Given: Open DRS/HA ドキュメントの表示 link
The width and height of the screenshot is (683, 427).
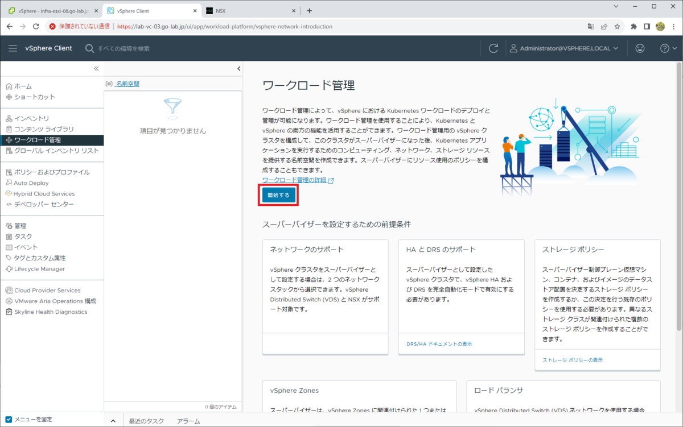Looking at the screenshot, I should point(439,344).
